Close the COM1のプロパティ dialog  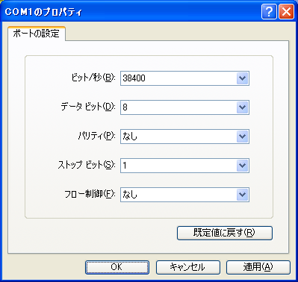tap(286, 11)
